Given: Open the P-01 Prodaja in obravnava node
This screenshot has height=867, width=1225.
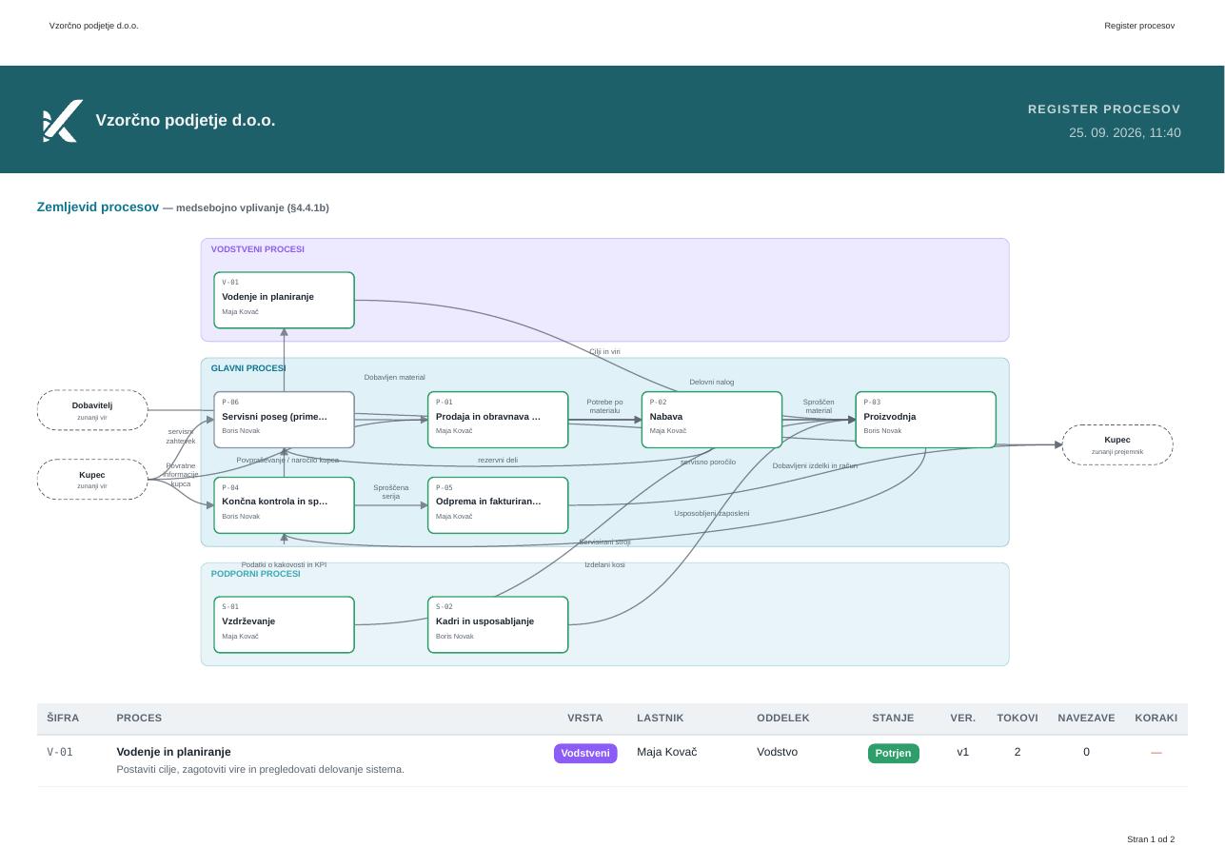Looking at the screenshot, I should pyautogui.click(x=498, y=420).
